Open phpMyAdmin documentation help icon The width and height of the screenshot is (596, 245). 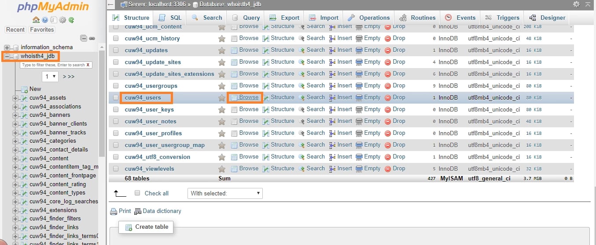45,20
